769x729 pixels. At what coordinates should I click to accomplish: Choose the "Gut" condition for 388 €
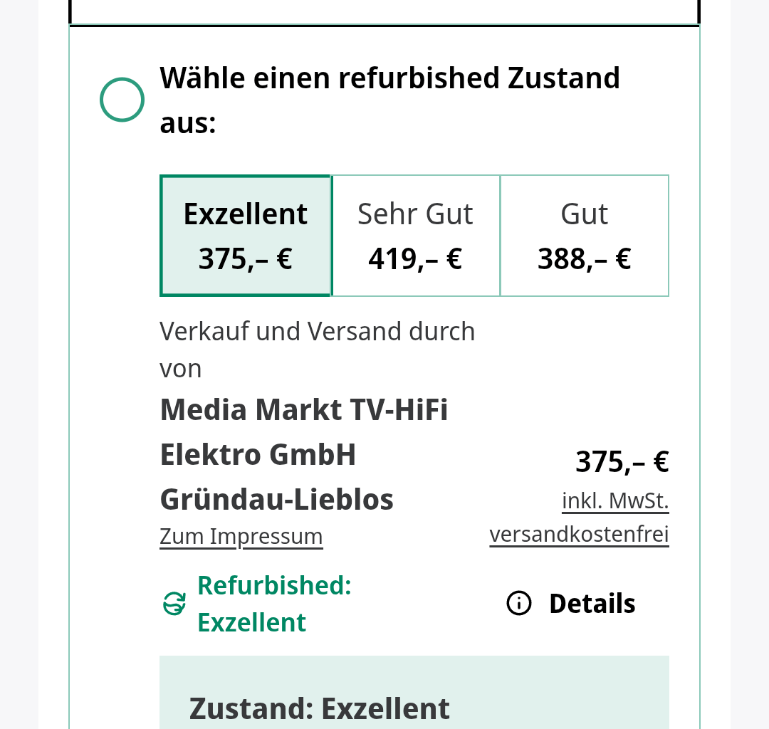584,235
